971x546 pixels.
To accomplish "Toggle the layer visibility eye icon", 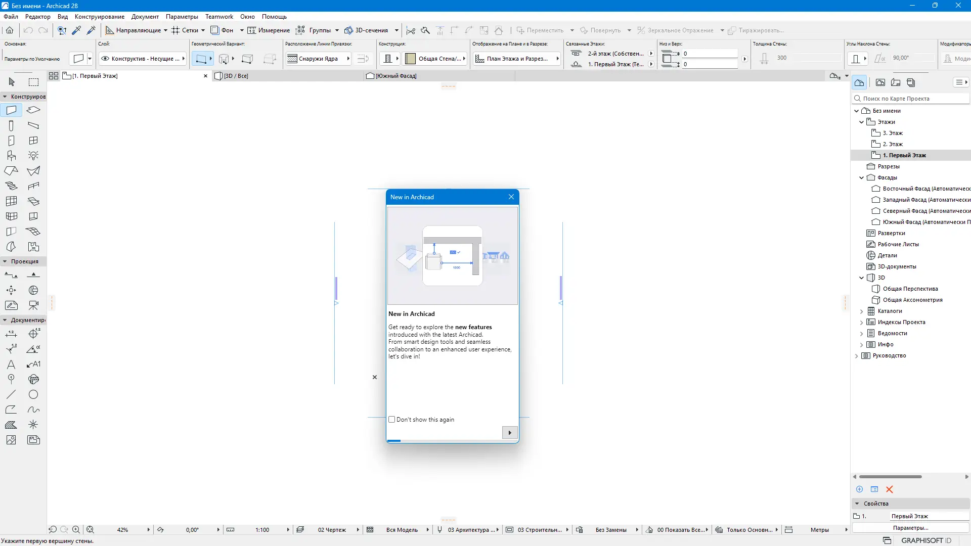I will (105, 59).
